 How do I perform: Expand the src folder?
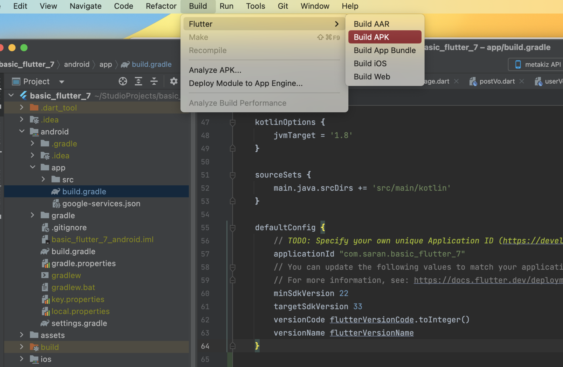click(x=43, y=179)
